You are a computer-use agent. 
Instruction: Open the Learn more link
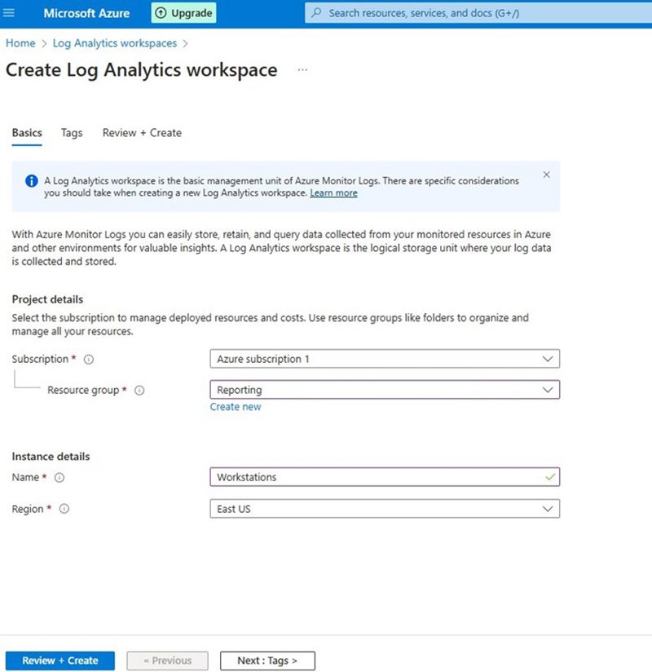tap(333, 193)
